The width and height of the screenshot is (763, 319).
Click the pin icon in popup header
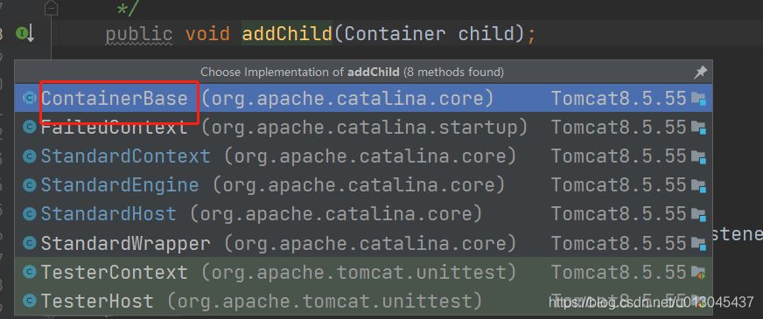[700, 73]
